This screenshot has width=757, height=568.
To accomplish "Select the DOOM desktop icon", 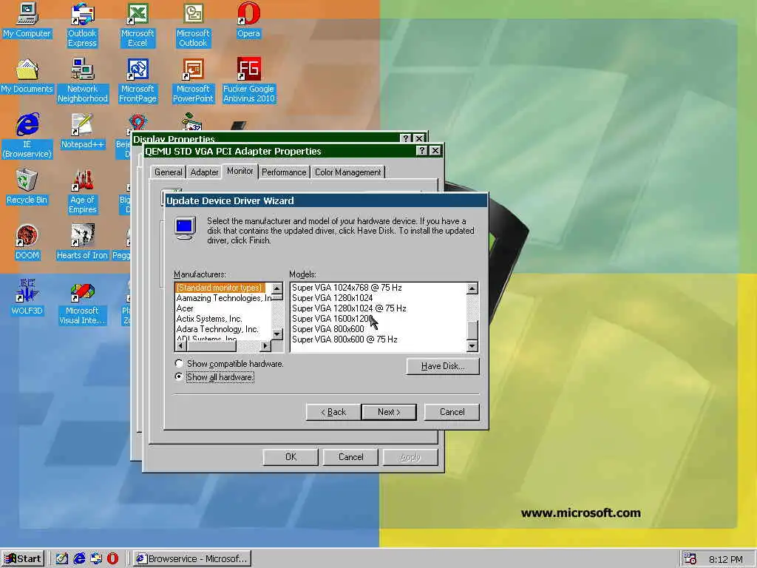I will pos(27,243).
